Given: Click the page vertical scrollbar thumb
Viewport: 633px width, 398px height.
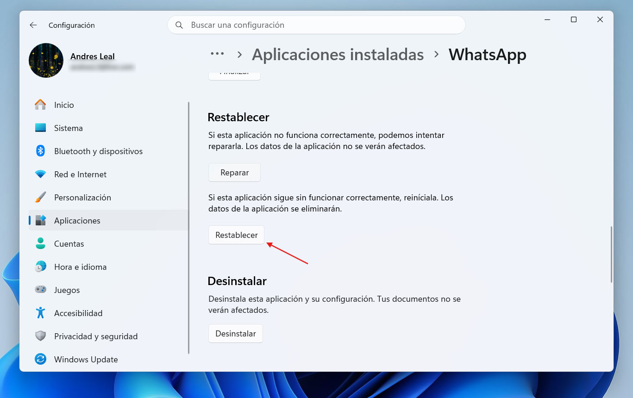Looking at the screenshot, I should pos(611,255).
